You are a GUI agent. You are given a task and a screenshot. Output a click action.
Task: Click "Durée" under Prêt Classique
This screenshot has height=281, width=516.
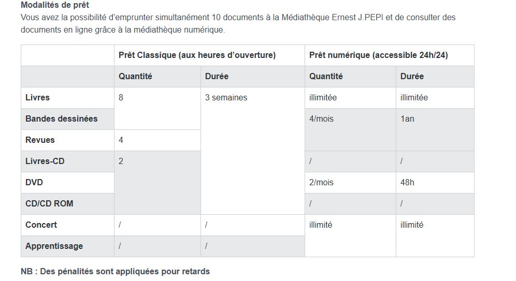tap(217, 76)
